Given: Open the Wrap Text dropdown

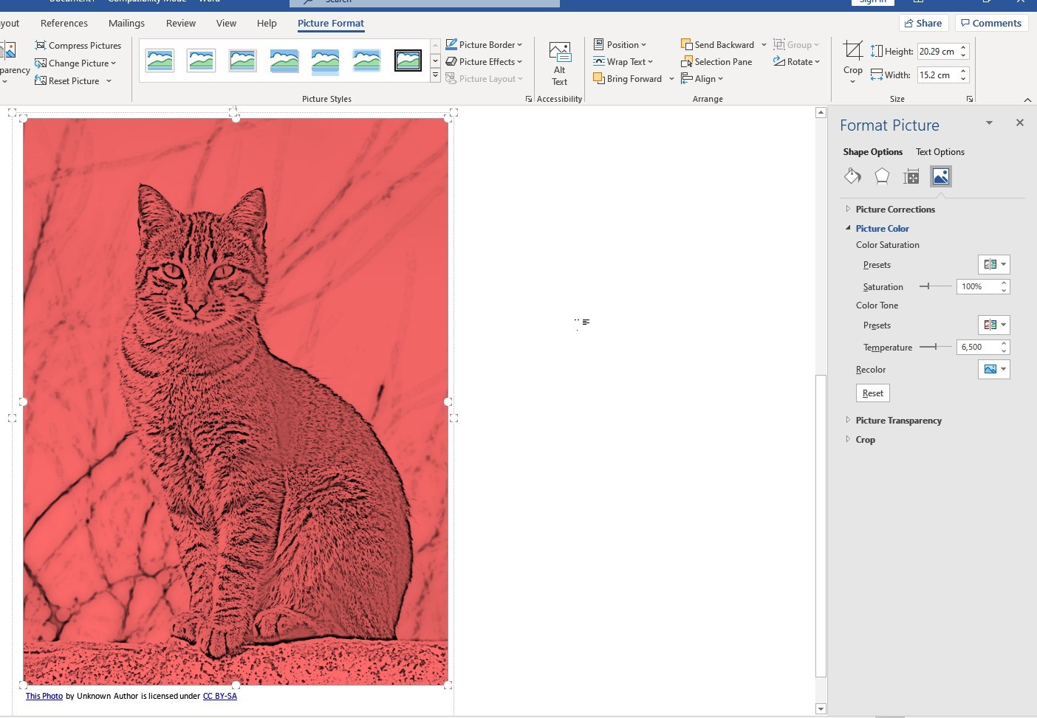Looking at the screenshot, I should pos(623,62).
